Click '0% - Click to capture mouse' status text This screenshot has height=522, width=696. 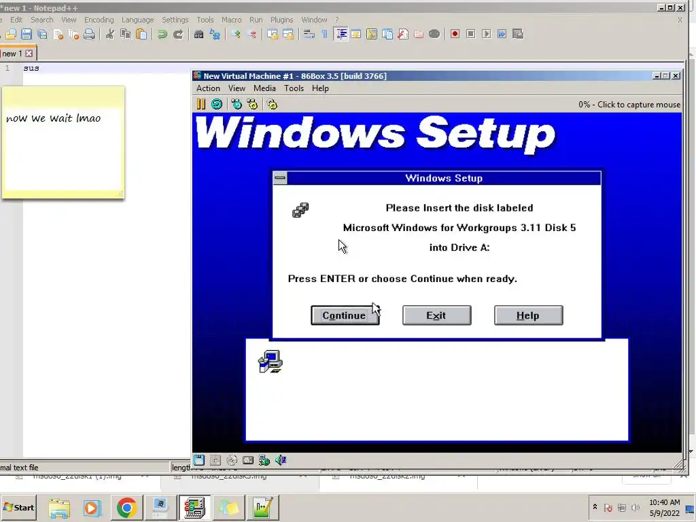coord(629,105)
